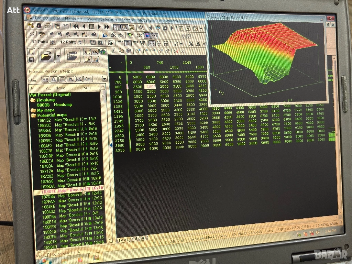This screenshot has height=264, width=352.
Task: Click the rewind double-arrow icon
Action: click(76, 26)
